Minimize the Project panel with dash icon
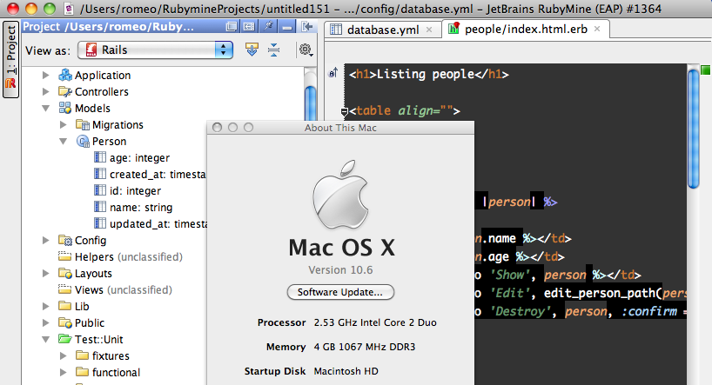This screenshot has width=712, height=385. [x=287, y=27]
